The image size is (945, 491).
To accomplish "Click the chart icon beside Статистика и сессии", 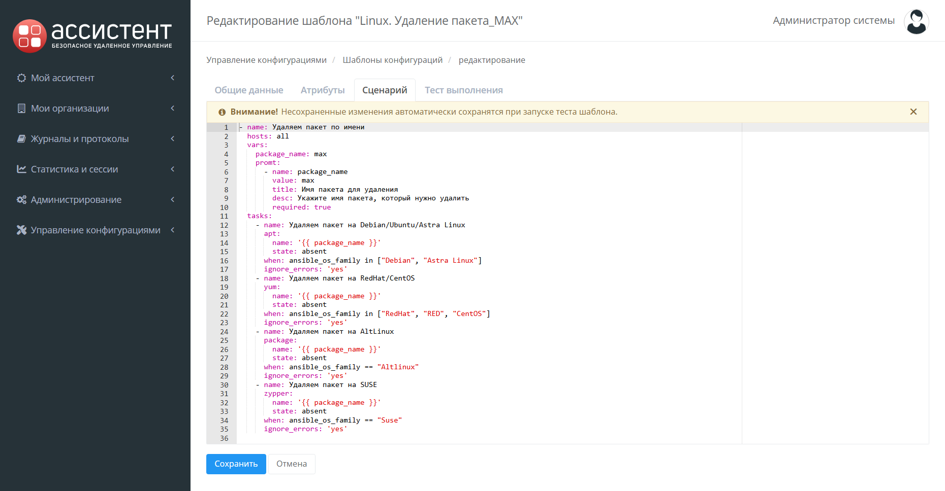I will click(21, 169).
